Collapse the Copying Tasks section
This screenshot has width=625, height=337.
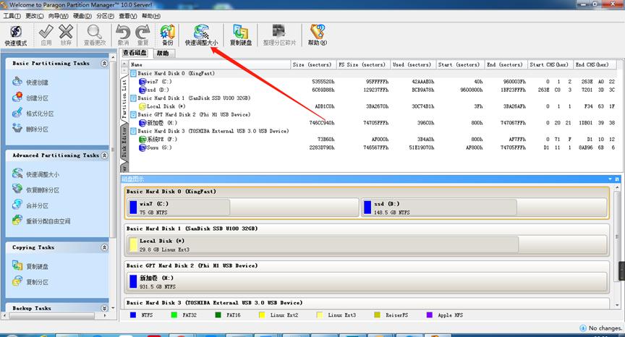pyautogui.click(x=104, y=247)
